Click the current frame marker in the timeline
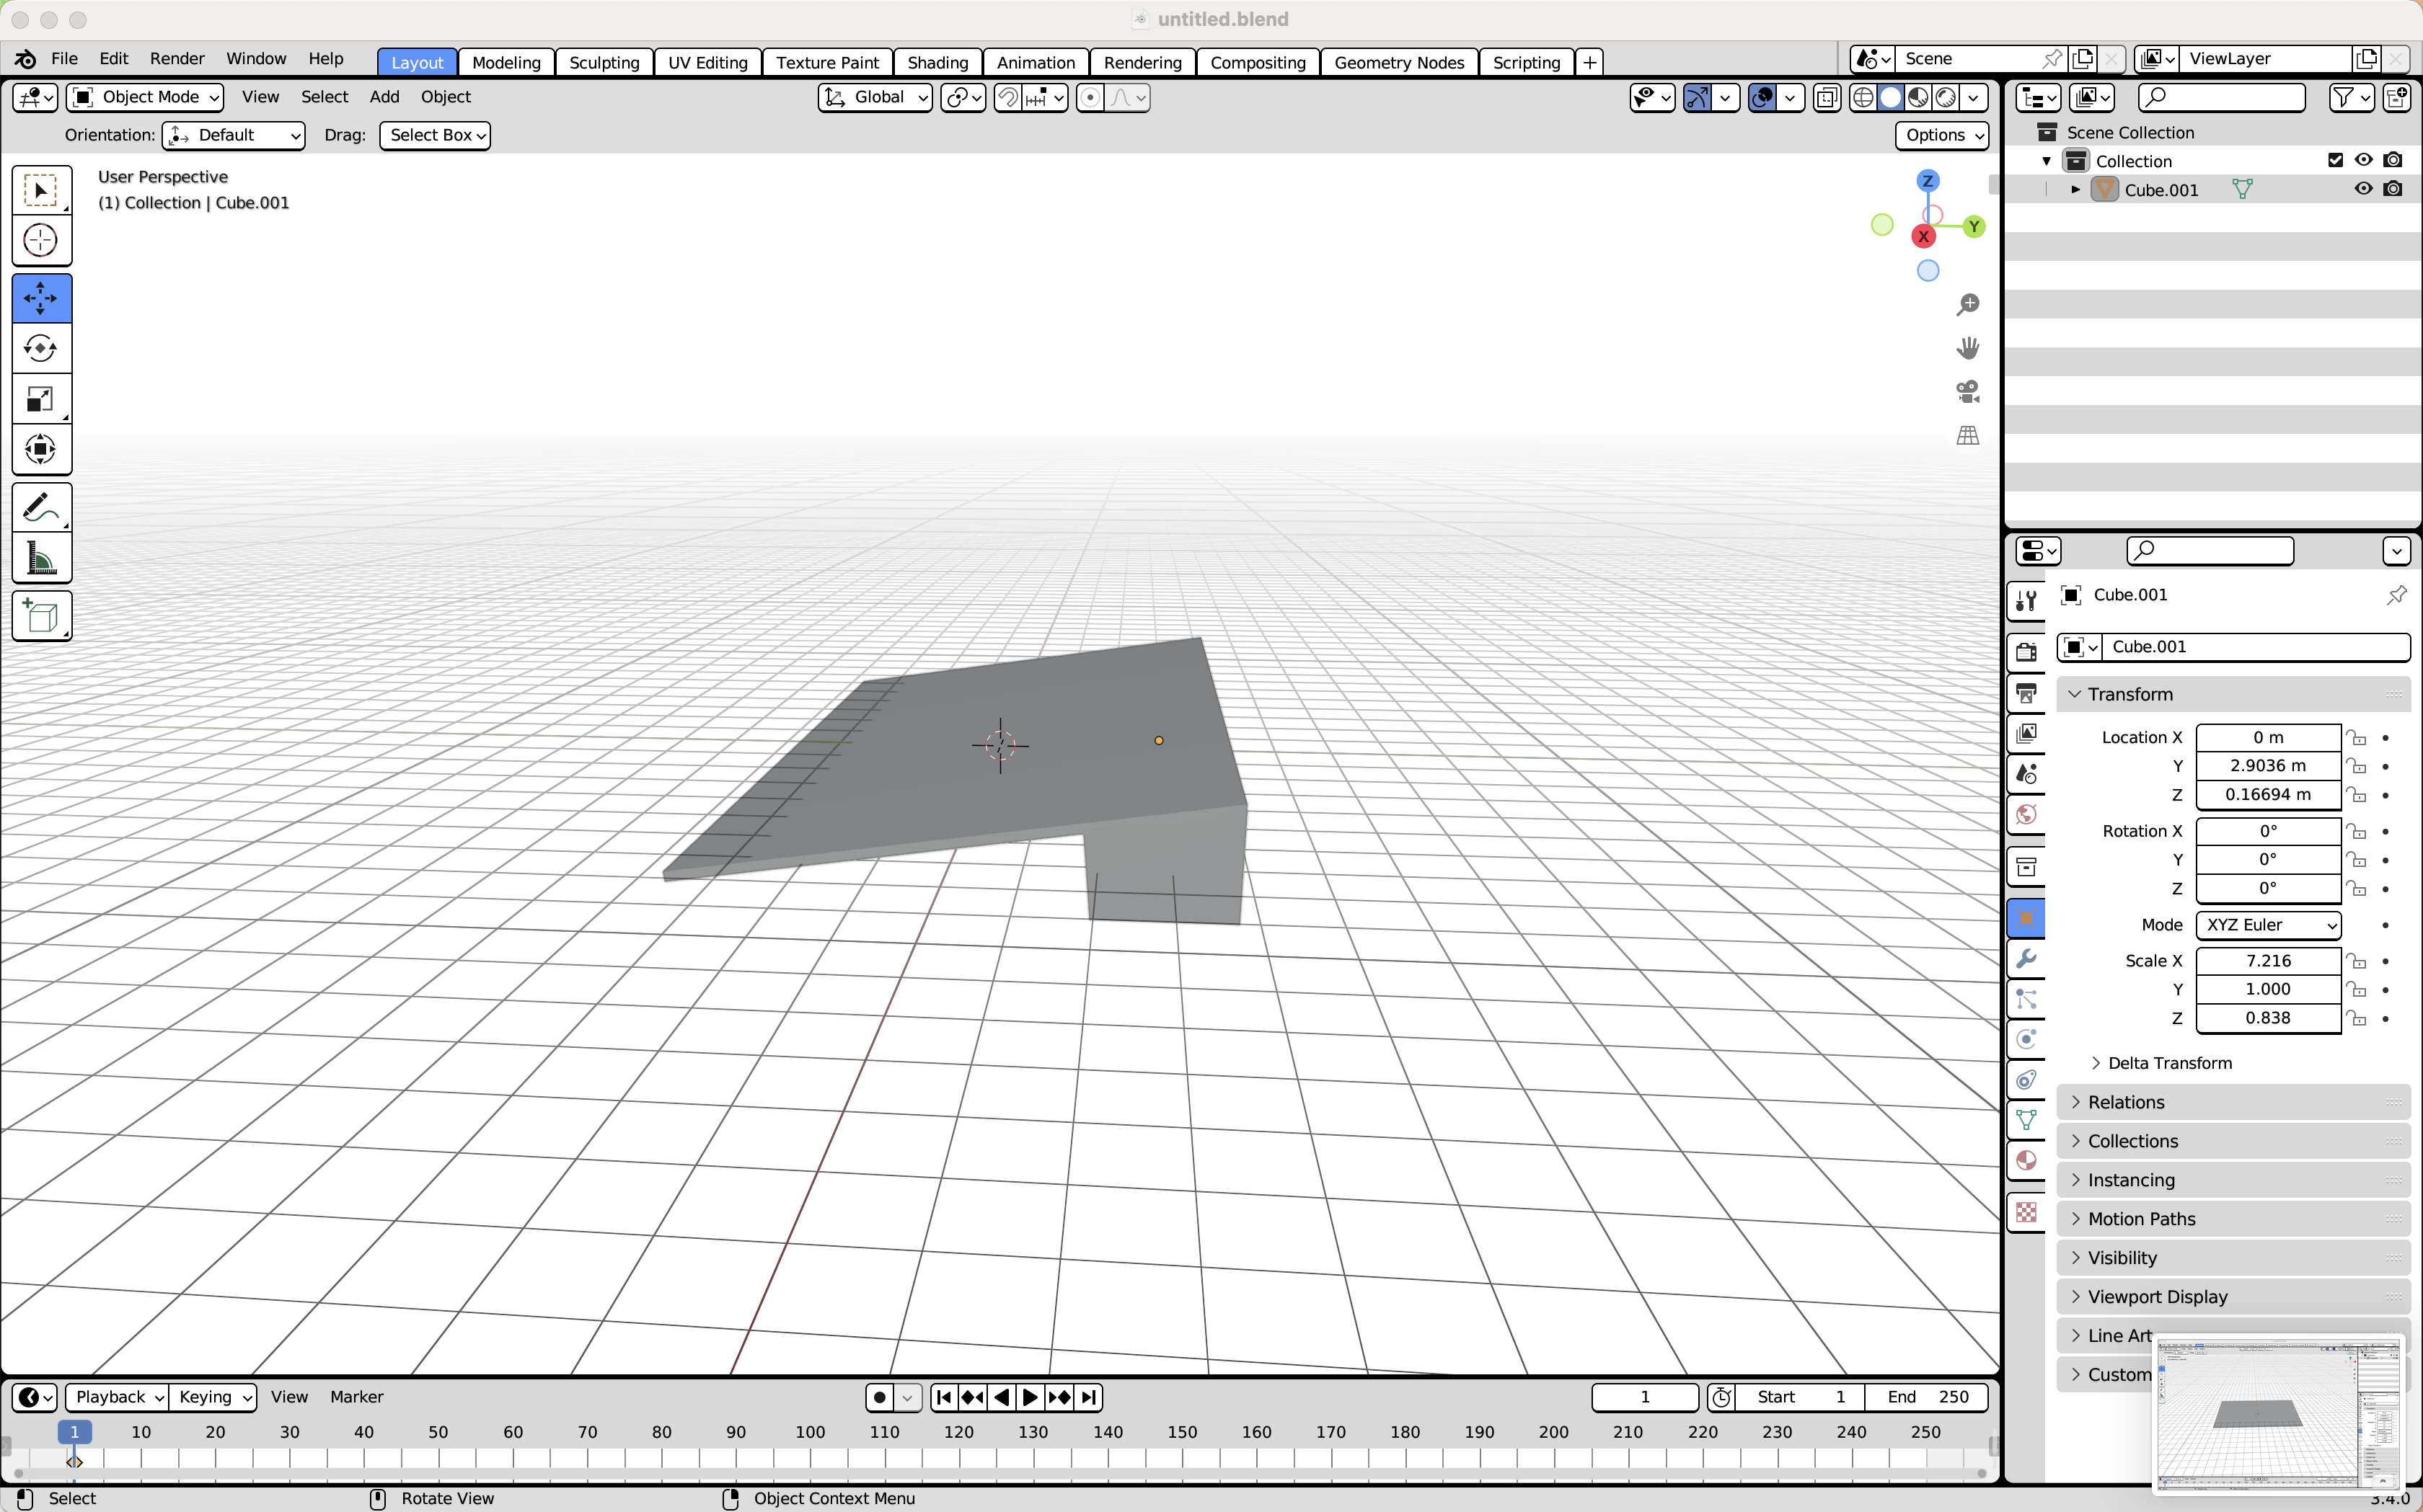 point(74,1432)
